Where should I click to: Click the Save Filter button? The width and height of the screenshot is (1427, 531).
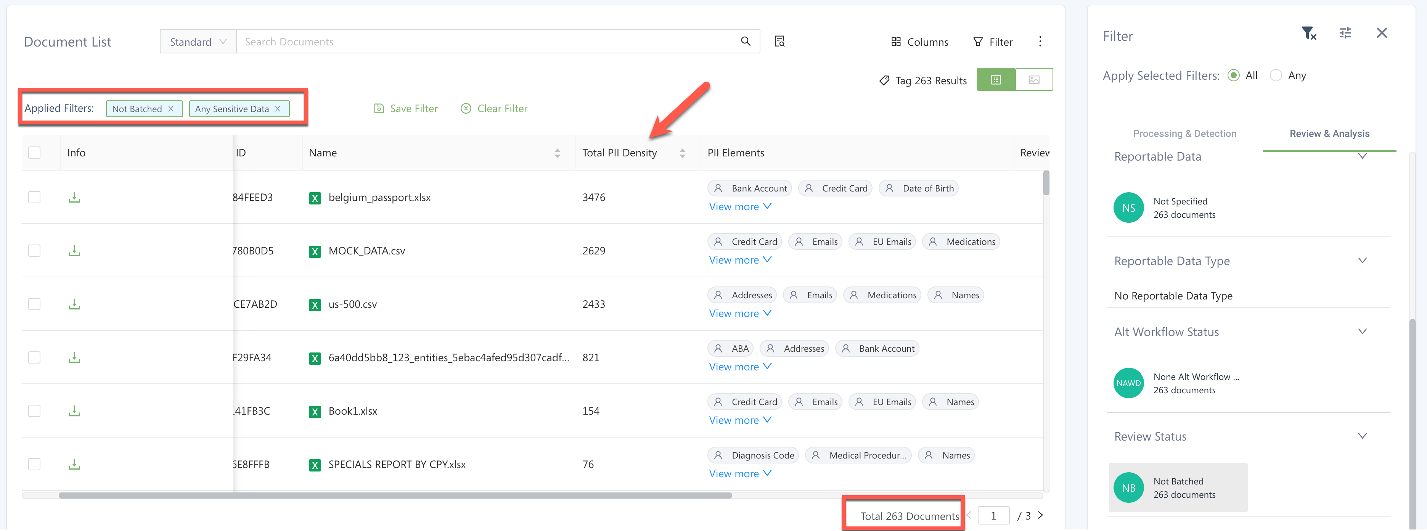click(406, 109)
